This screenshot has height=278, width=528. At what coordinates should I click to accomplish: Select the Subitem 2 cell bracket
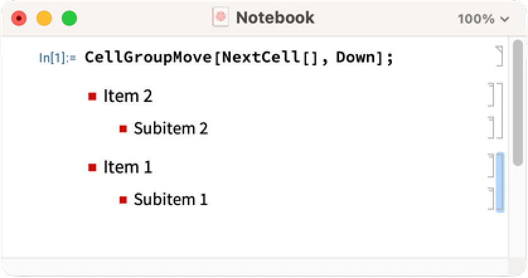(492, 127)
